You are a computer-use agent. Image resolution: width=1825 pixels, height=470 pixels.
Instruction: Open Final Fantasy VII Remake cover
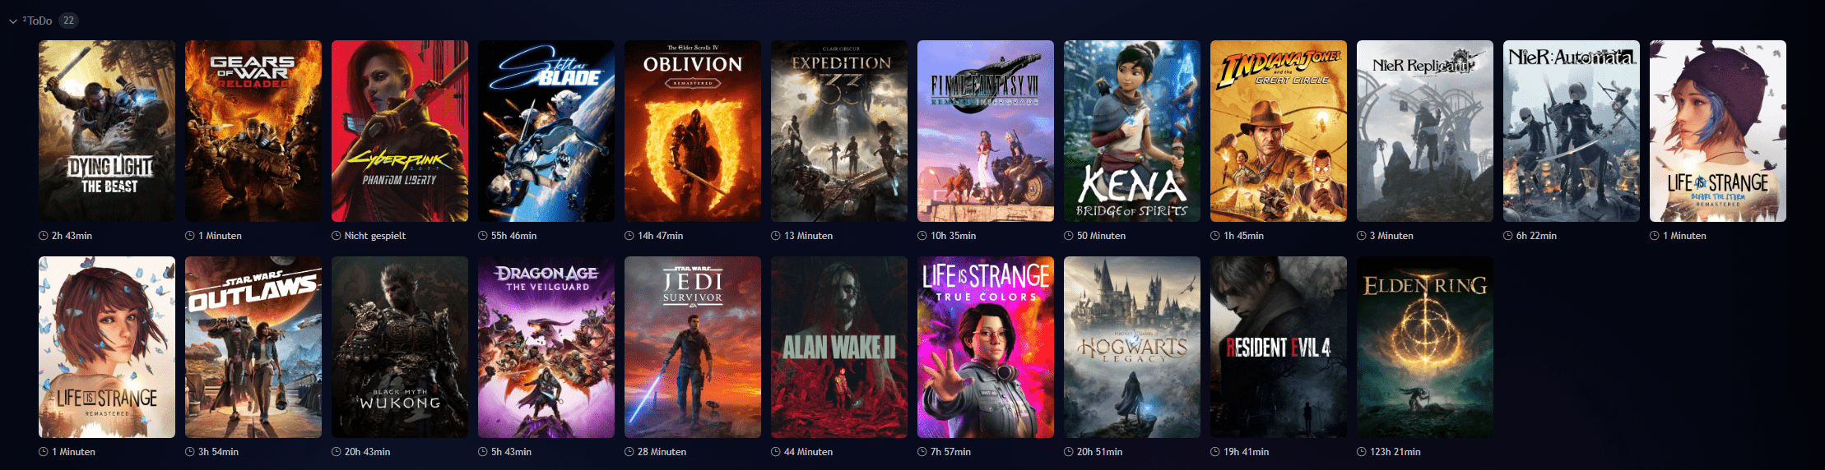point(986,131)
